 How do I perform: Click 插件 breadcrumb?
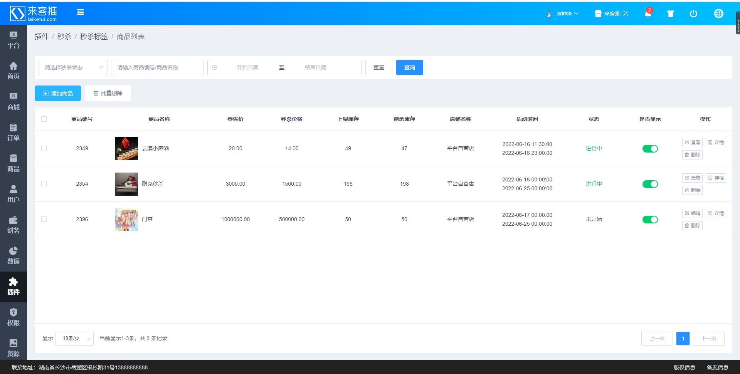click(42, 37)
